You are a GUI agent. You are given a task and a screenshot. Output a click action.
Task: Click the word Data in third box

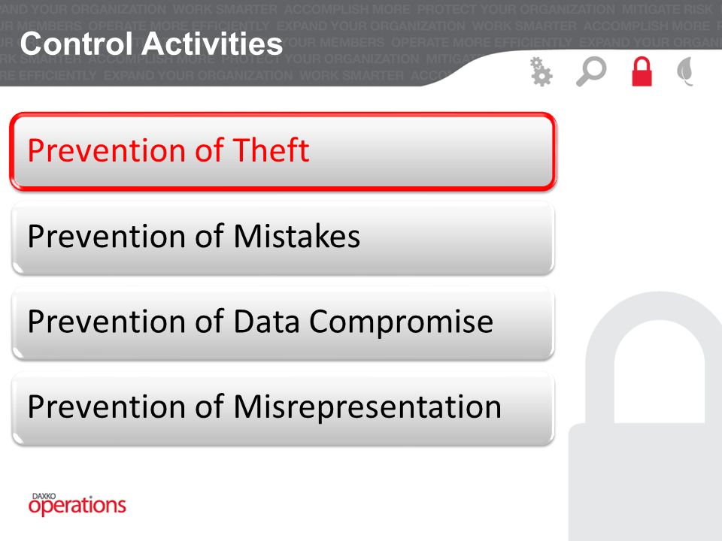[266, 321]
